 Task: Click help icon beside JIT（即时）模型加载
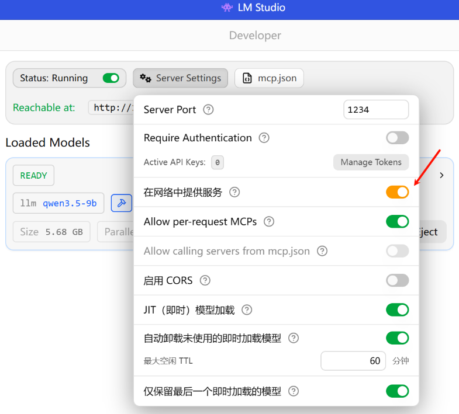(x=247, y=310)
